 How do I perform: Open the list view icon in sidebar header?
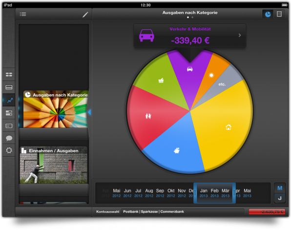[x=23, y=14]
